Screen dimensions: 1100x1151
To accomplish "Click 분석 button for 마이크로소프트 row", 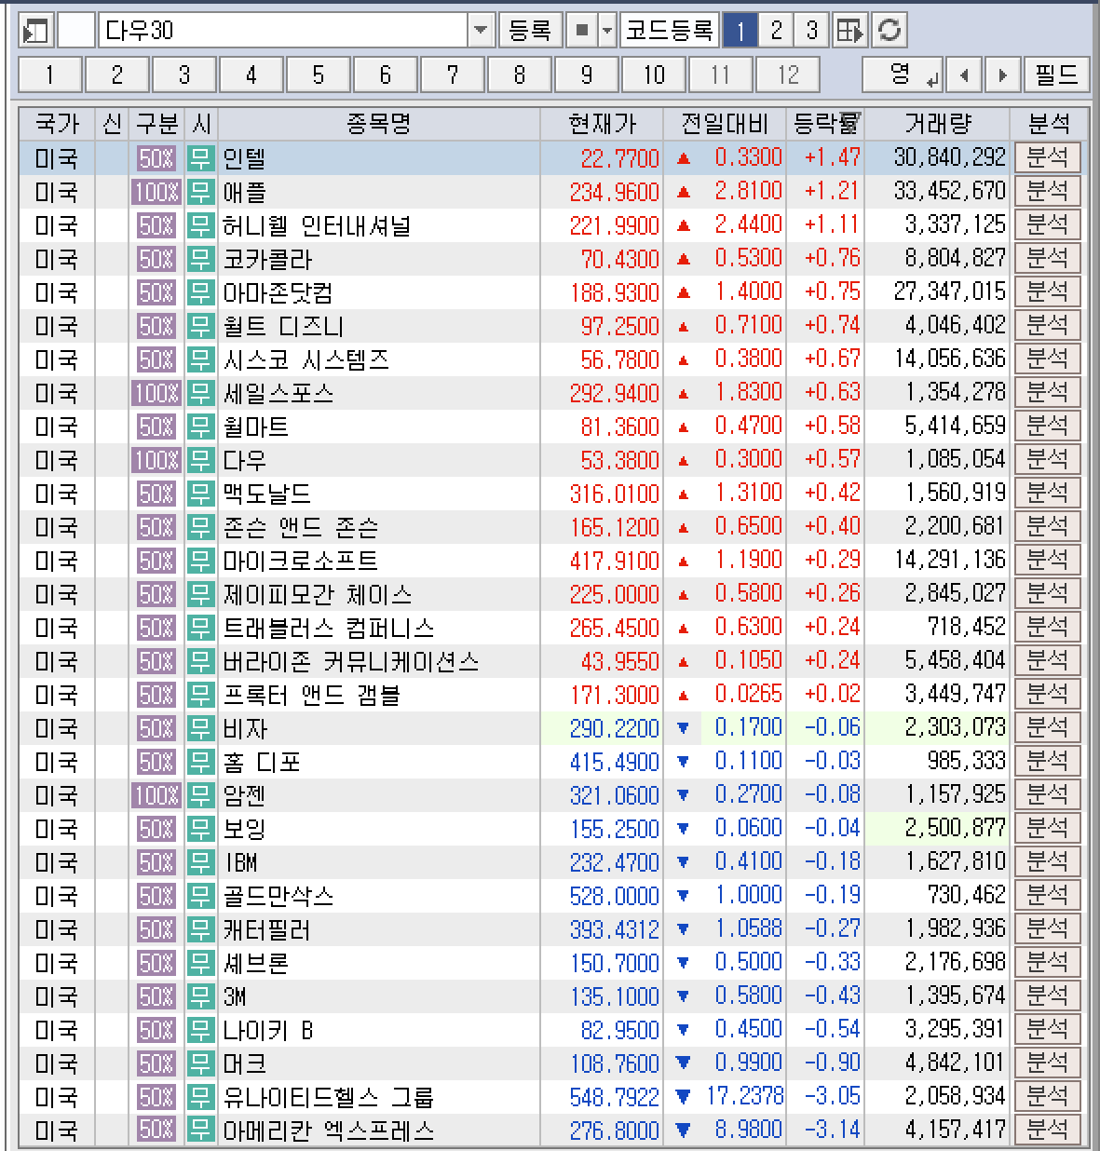I will 1048,561.
